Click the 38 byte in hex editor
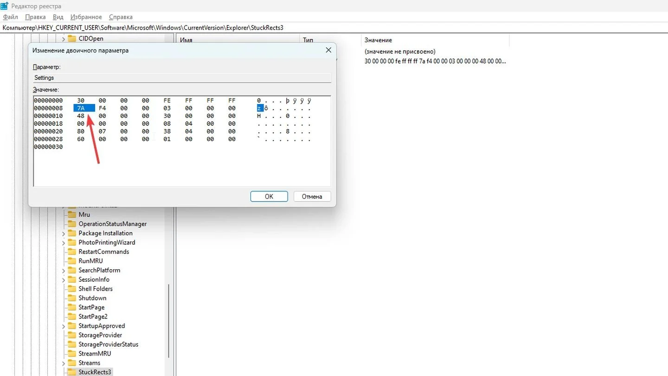 [x=167, y=131]
